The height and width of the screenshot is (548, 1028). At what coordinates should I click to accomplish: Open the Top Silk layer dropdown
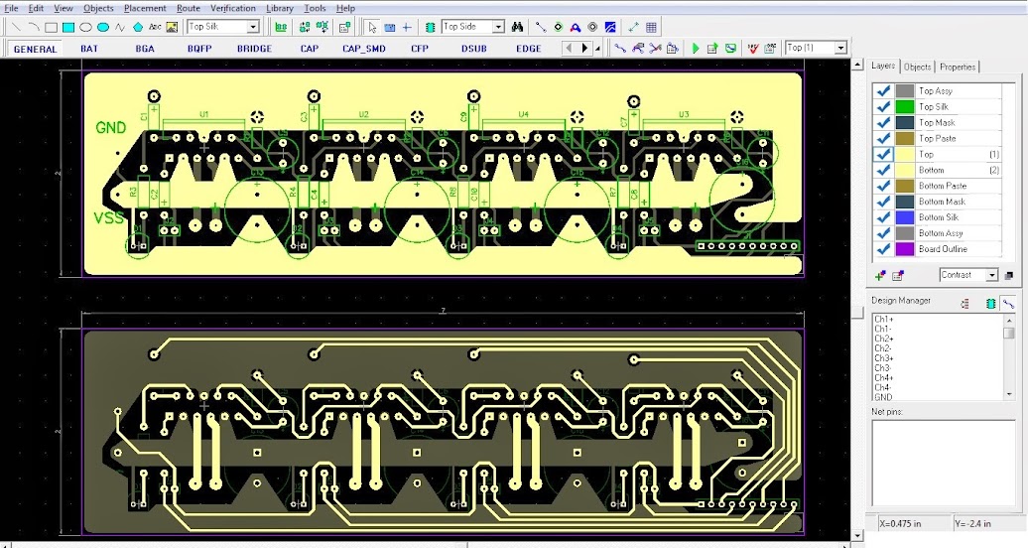pos(253,27)
